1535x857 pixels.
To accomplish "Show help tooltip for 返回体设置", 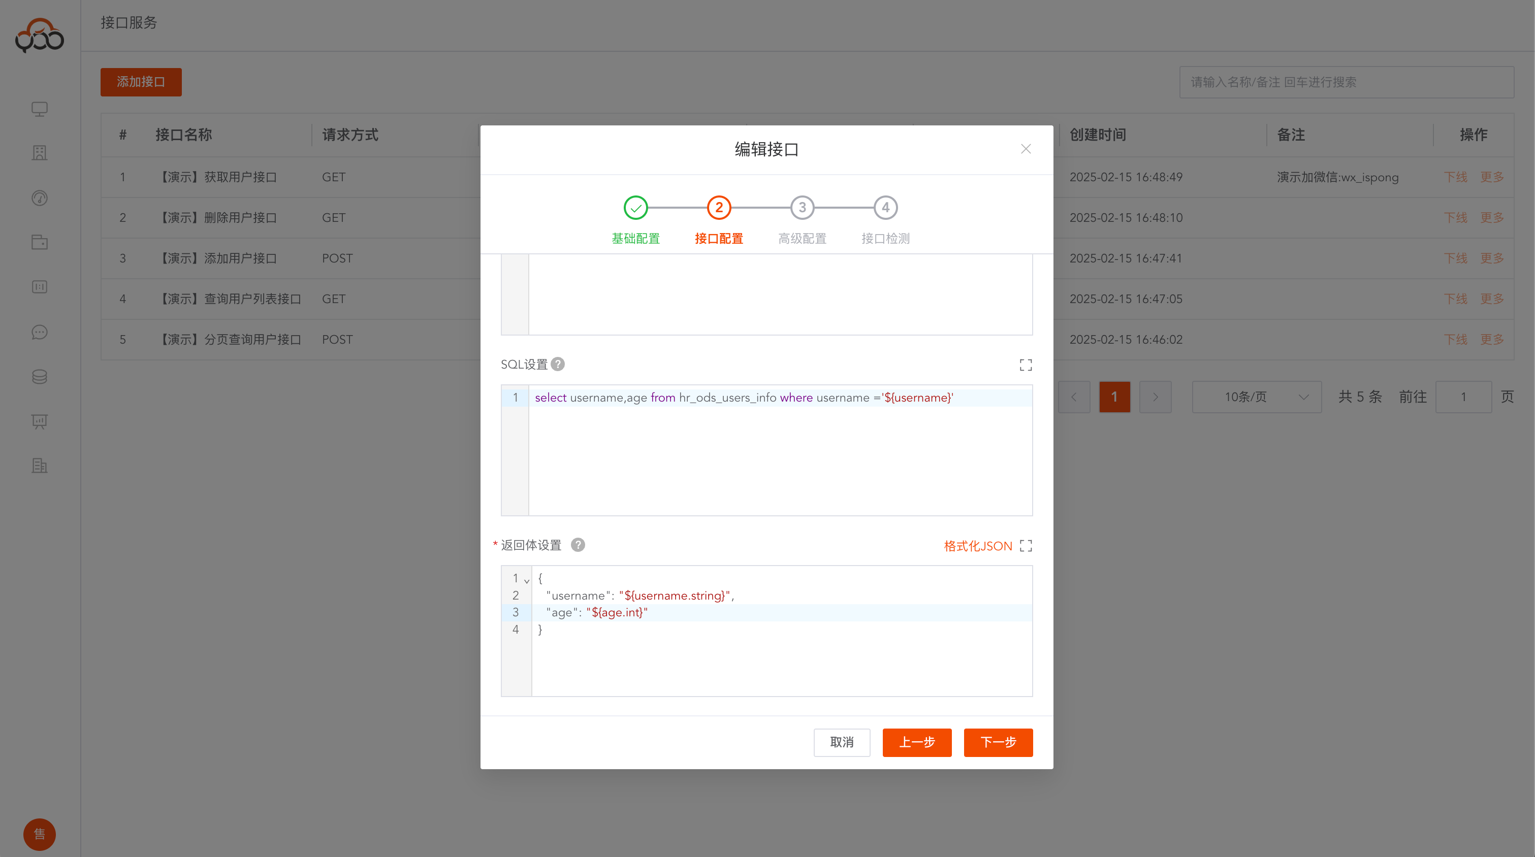I will pyautogui.click(x=578, y=545).
